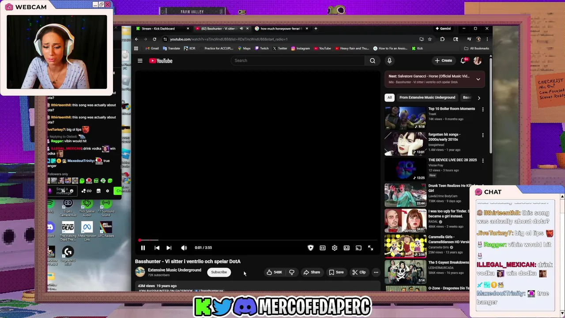Open more video actions (three dots)
Image resolution: width=565 pixels, height=318 pixels.
[x=376, y=272]
